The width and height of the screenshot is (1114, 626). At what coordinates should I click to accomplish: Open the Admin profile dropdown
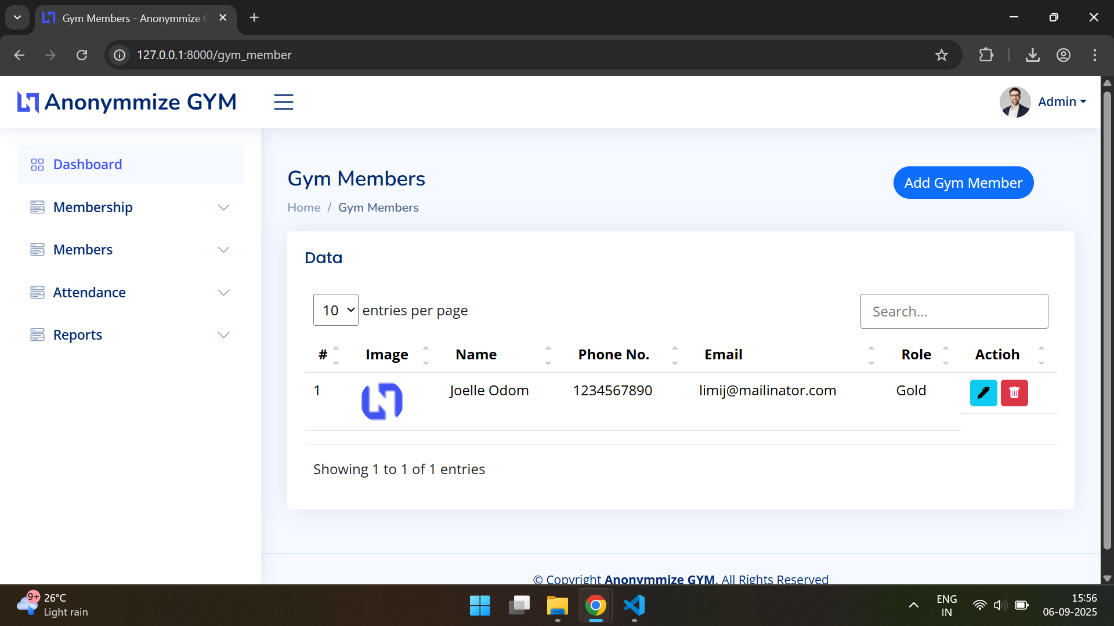(1043, 102)
